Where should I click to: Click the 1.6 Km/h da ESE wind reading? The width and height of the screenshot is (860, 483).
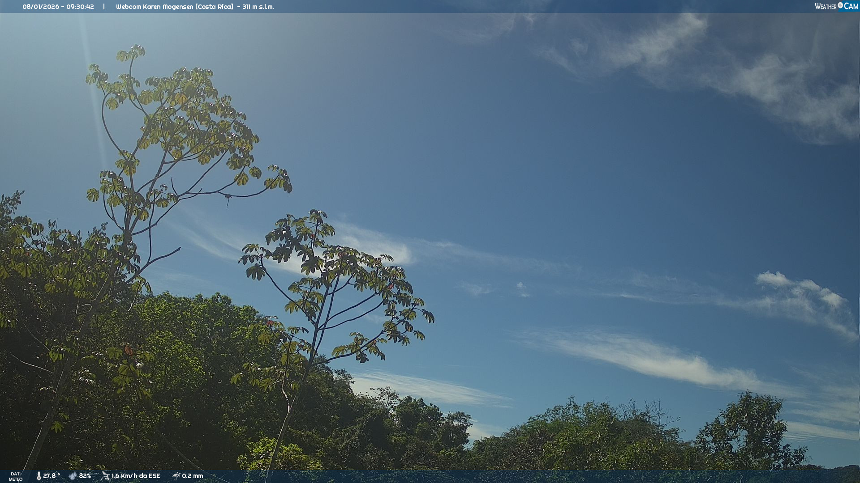[x=135, y=476]
